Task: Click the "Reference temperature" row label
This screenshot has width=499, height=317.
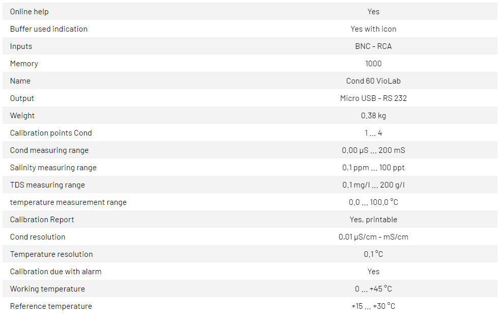Action: 51,306
